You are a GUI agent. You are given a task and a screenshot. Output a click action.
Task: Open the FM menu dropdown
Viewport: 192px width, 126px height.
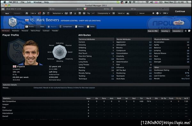tap(165, 13)
